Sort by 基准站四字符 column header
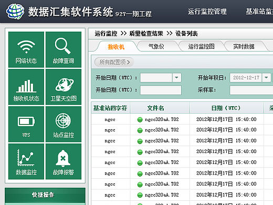273x205 pixels. click(110, 108)
